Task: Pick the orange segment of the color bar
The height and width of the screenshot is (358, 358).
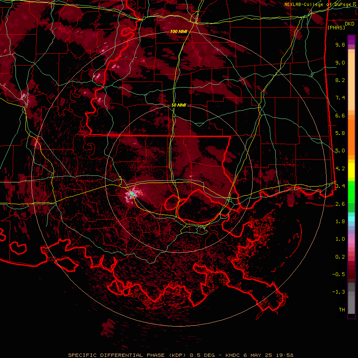Action: pyautogui.click(x=351, y=135)
